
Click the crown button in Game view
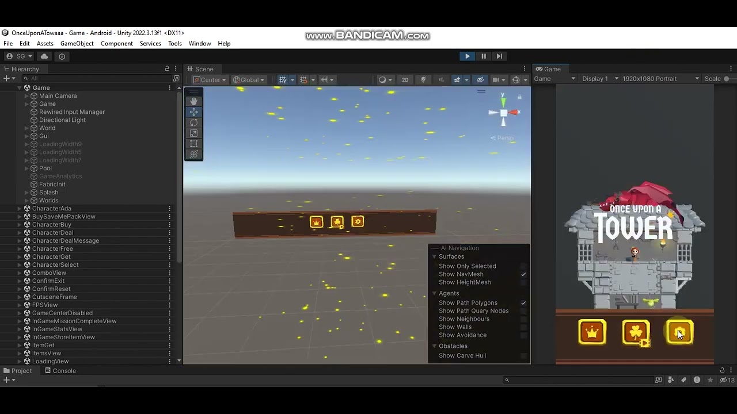(592, 332)
